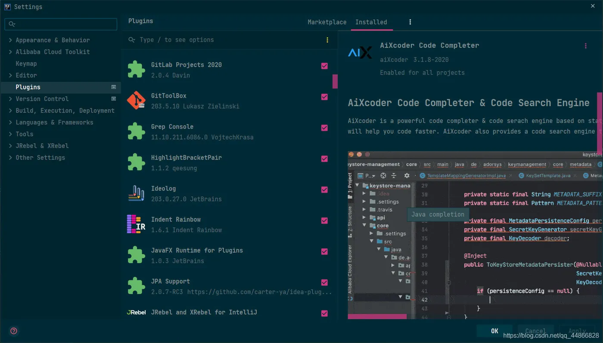
Task: Click the Help question mark icon
Action: pos(14,331)
